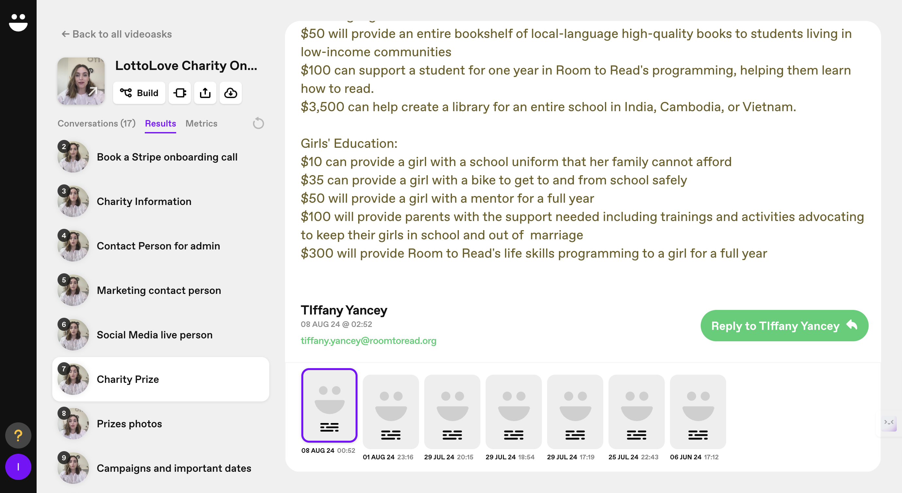This screenshot has width=902, height=493.
Task: Click the embed widget icon button
Action: pyautogui.click(x=180, y=93)
